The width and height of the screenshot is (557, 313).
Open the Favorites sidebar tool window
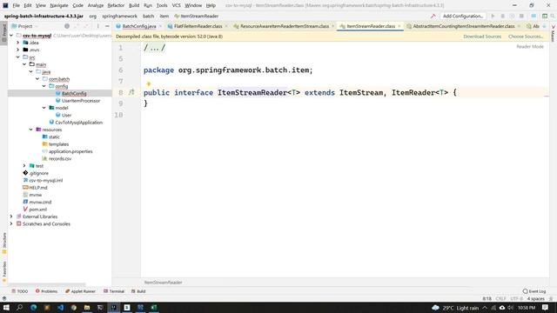(3, 271)
